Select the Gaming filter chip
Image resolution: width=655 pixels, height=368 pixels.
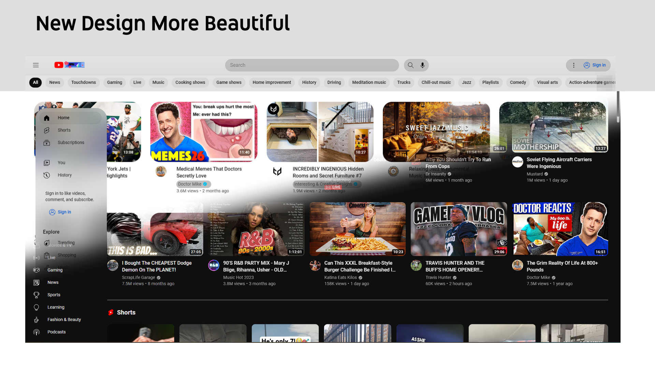(x=114, y=82)
